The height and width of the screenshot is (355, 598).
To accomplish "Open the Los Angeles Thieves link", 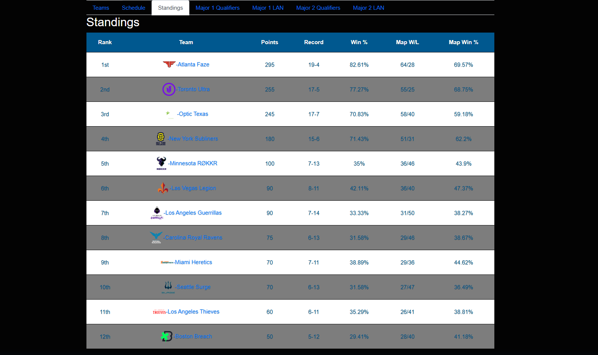I will (x=193, y=312).
